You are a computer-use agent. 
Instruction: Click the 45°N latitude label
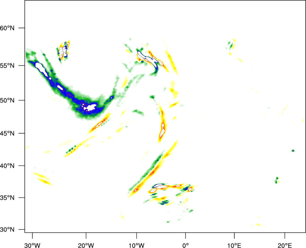pos(7,133)
